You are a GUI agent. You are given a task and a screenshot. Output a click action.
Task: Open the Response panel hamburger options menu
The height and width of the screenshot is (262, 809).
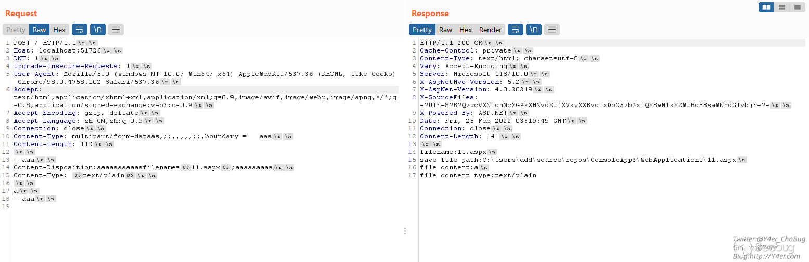click(551, 30)
